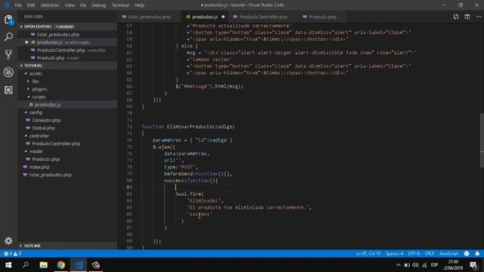484x272 pixels.
Task: Open the Manage gear menu
Action: point(8,240)
